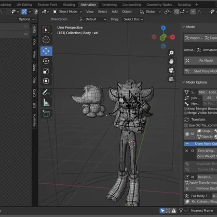
Task: Click the pan view hand icon
Action: click(171, 61)
